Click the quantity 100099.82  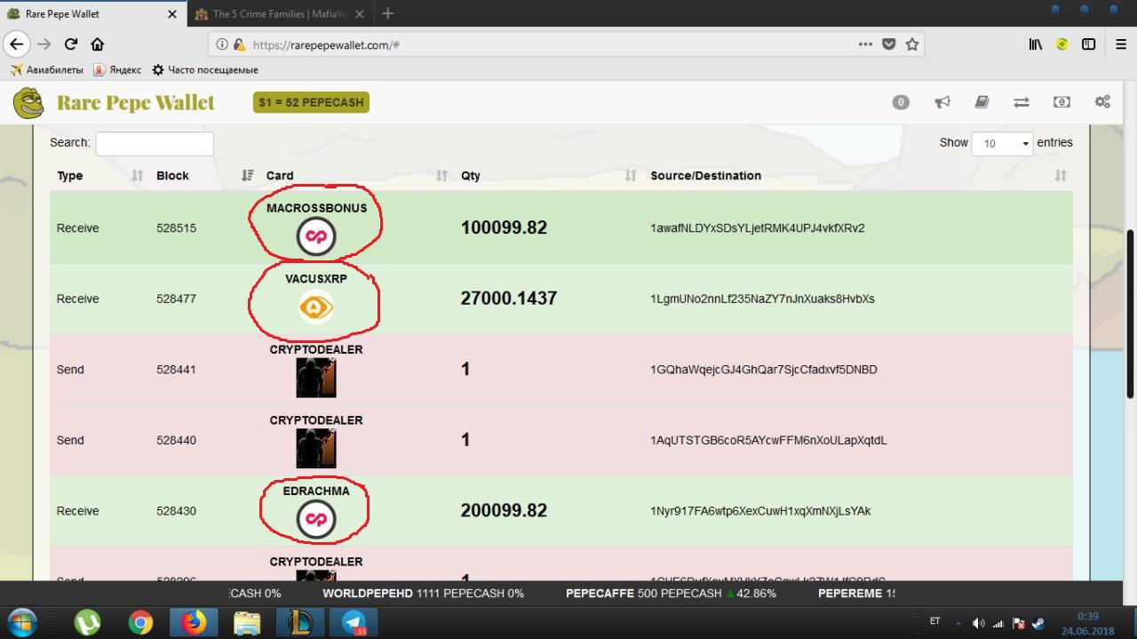pos(504,228)
